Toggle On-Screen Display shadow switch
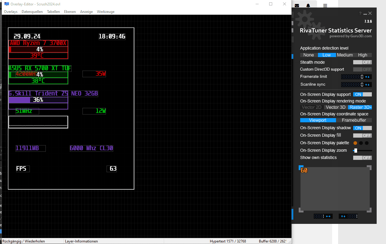The height and width of the screenshot is (244, 386). pyautogui.click(x=363, y=128)
